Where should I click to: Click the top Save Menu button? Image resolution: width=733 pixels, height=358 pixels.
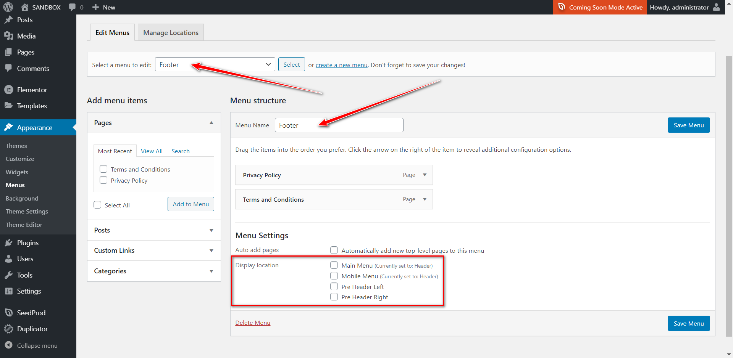[689, 125]
